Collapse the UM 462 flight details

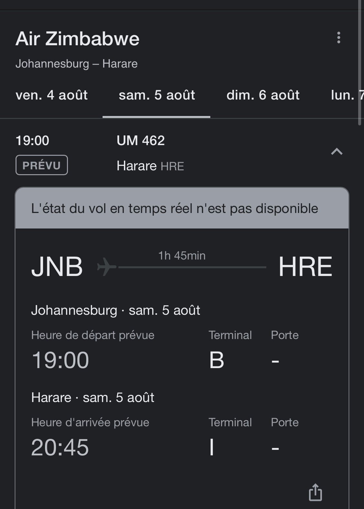(336, 152)
